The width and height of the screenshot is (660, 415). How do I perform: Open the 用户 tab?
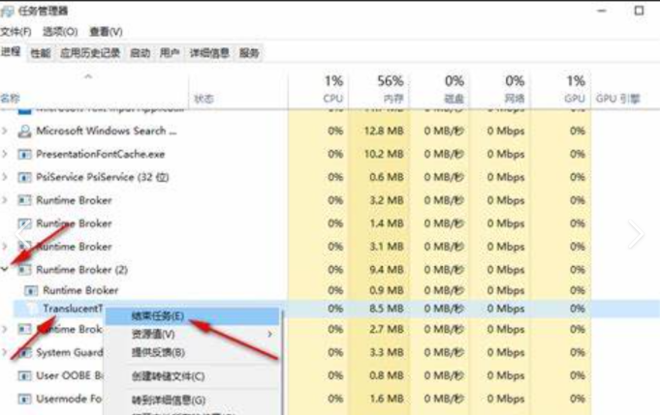[x=170, y=53]
